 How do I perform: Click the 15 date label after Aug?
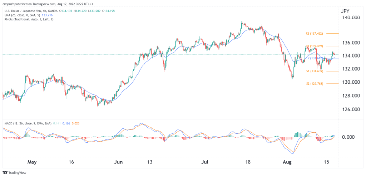[x=327, y=162]
